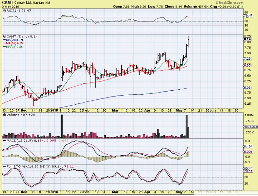
Task: Click the Volume 487.5K header value
Action: pos(196,7)
